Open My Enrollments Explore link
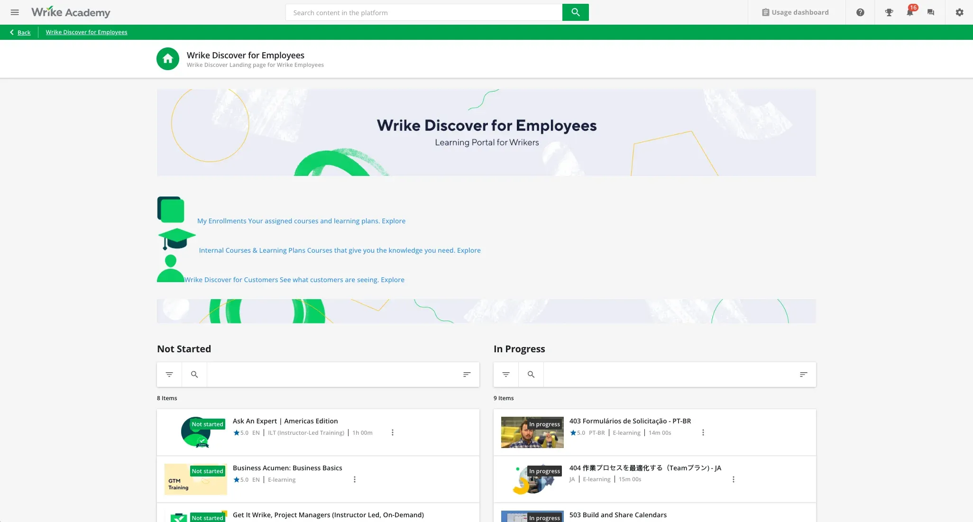The height and width of the screenshot is (522, 973). click(x=394, y=221)
